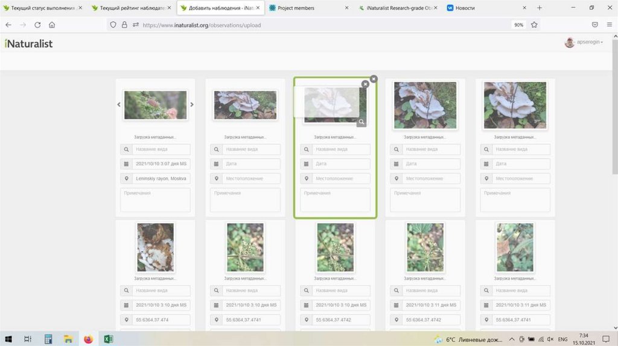
Task: Reload the page with the refresh icon
Action: coord(37,25)
